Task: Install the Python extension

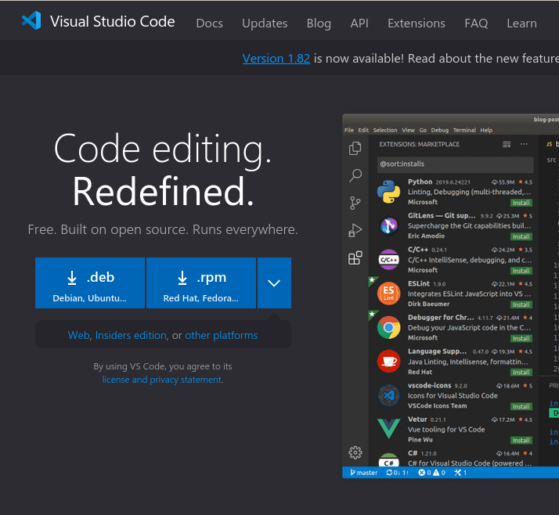Action: click(521, 203)
